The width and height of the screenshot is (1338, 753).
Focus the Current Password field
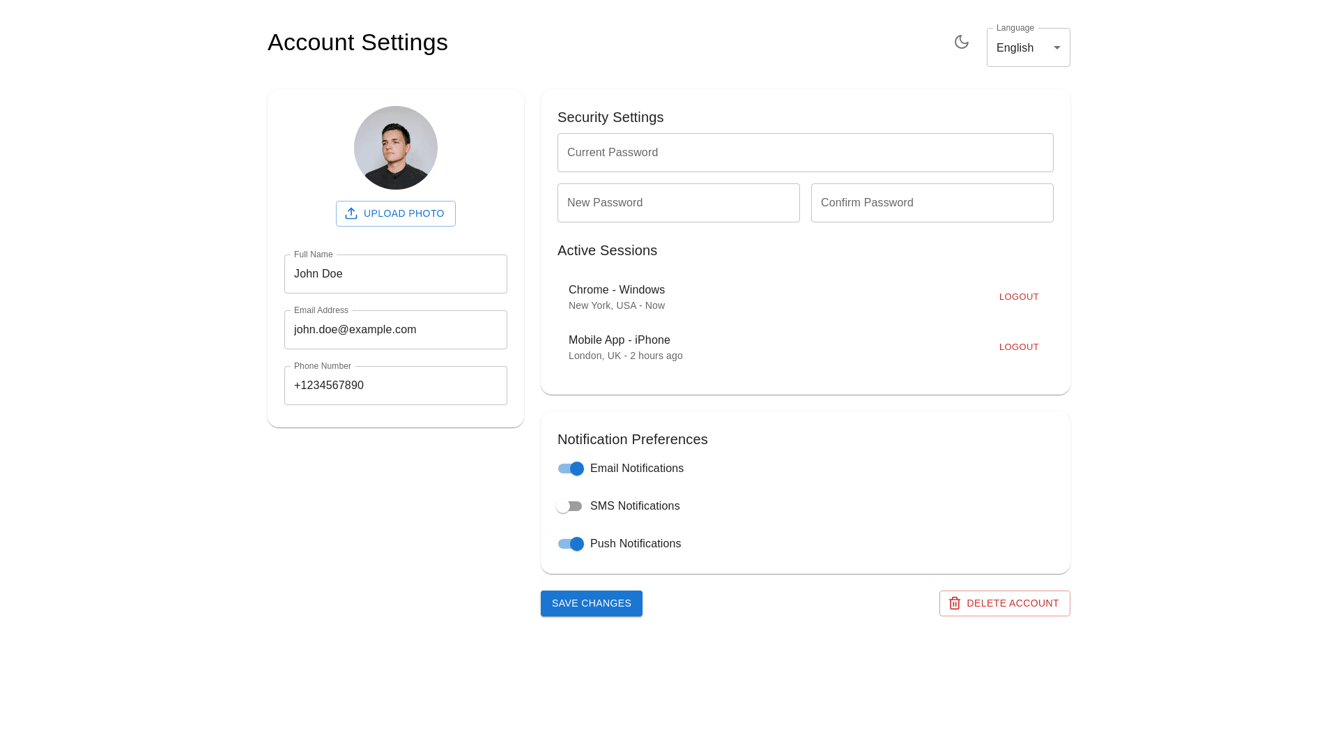pyautogui.click(x=805, y=153)
